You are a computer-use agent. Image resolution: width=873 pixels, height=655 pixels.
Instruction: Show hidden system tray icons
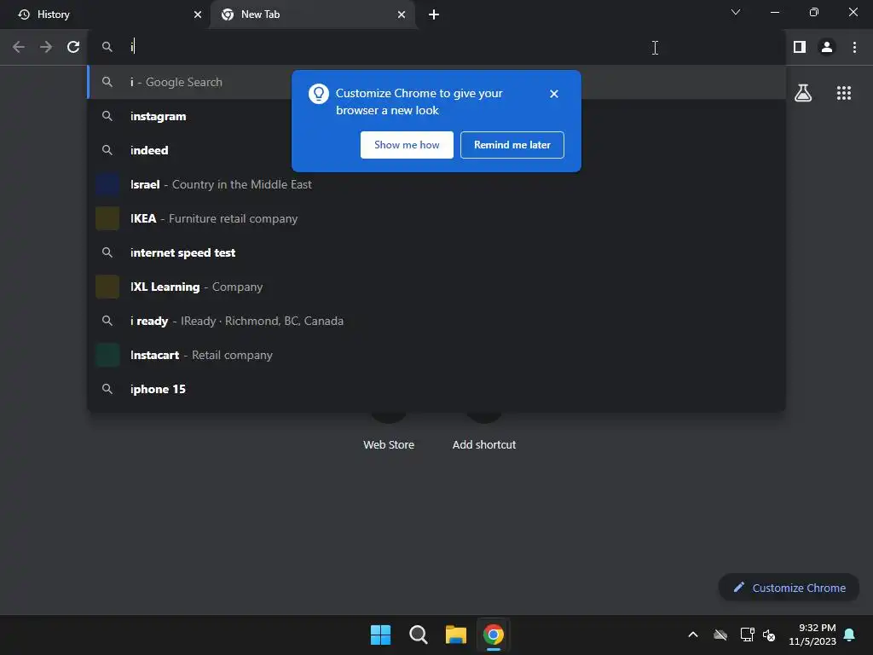692,635
